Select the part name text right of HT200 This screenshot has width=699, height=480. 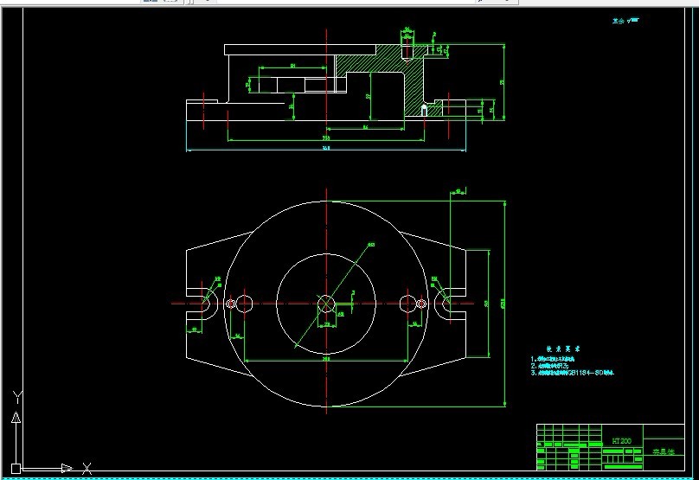[x=664, y=452]
